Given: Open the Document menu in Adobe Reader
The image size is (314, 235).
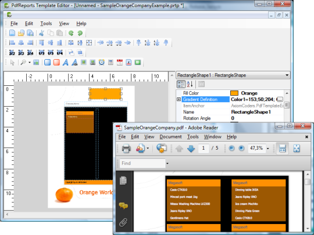Looking at the screenshot, I should click(x=170, y=137).
